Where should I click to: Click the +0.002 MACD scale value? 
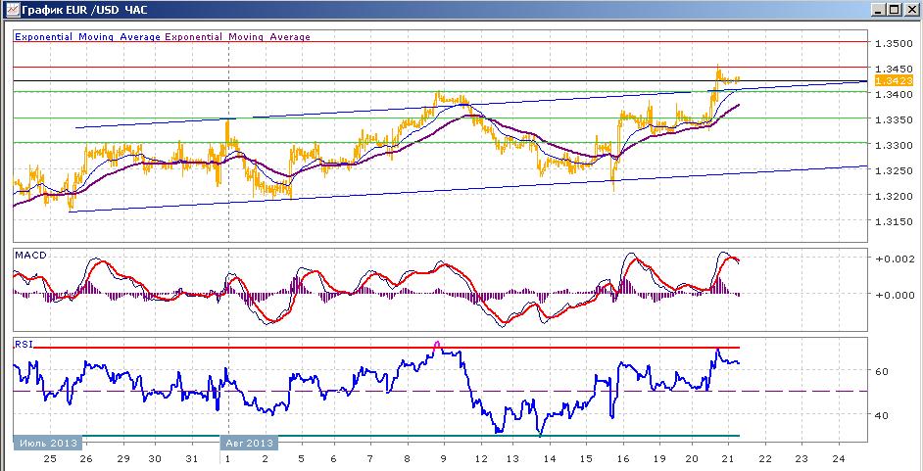point(896,259)
